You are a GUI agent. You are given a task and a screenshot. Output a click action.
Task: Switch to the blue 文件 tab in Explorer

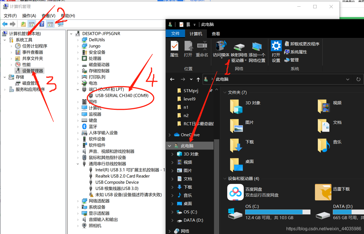(x=175, y=34)
